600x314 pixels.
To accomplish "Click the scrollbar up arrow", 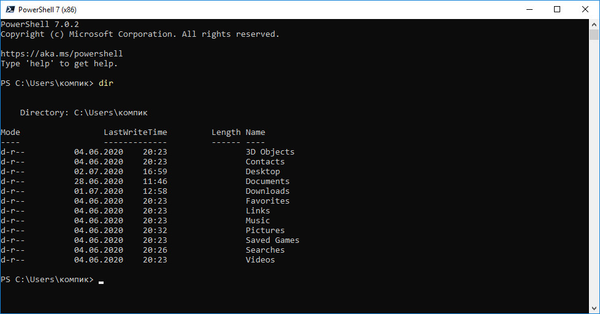I will tap(594, 24).
